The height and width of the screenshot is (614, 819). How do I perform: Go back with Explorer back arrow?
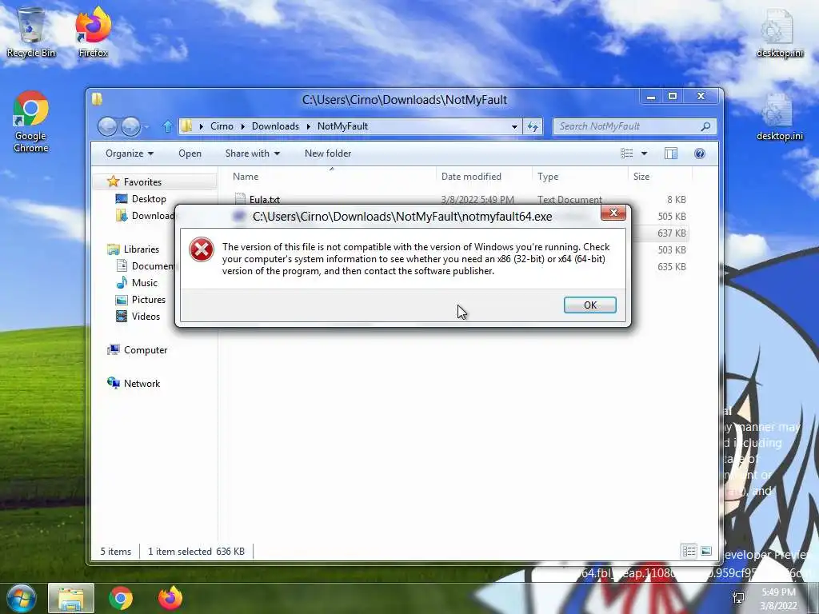pyautogui.click(x=108, y=126)
